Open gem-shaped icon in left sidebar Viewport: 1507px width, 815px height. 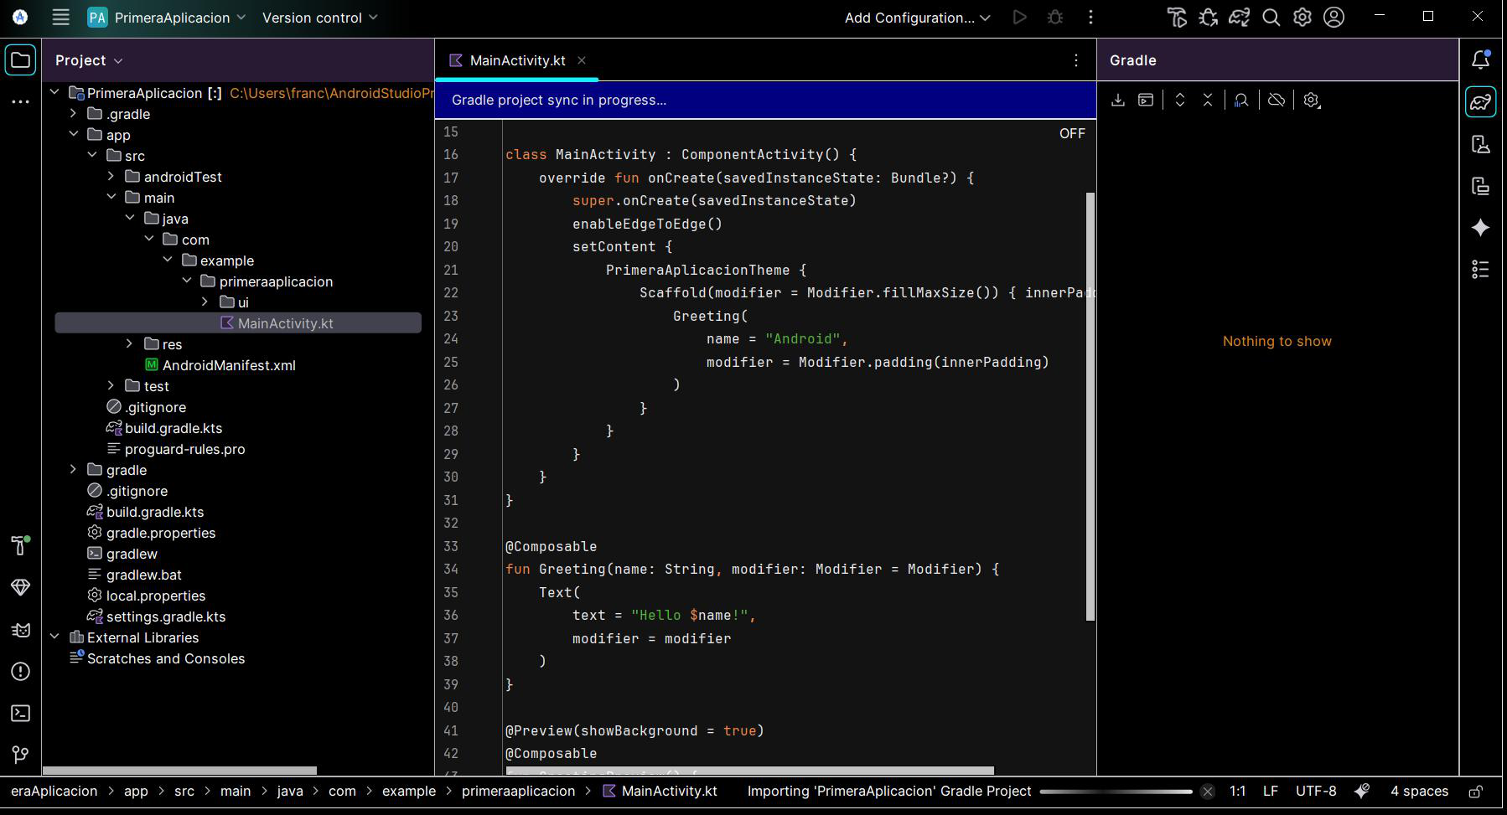click(x=20, y=587)
